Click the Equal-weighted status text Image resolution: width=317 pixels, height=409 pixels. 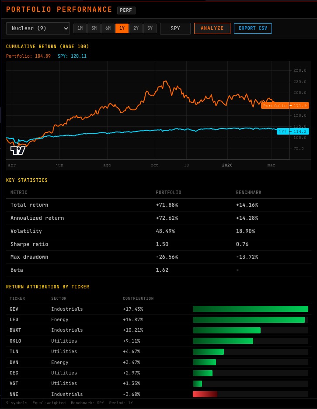[49, 403]
